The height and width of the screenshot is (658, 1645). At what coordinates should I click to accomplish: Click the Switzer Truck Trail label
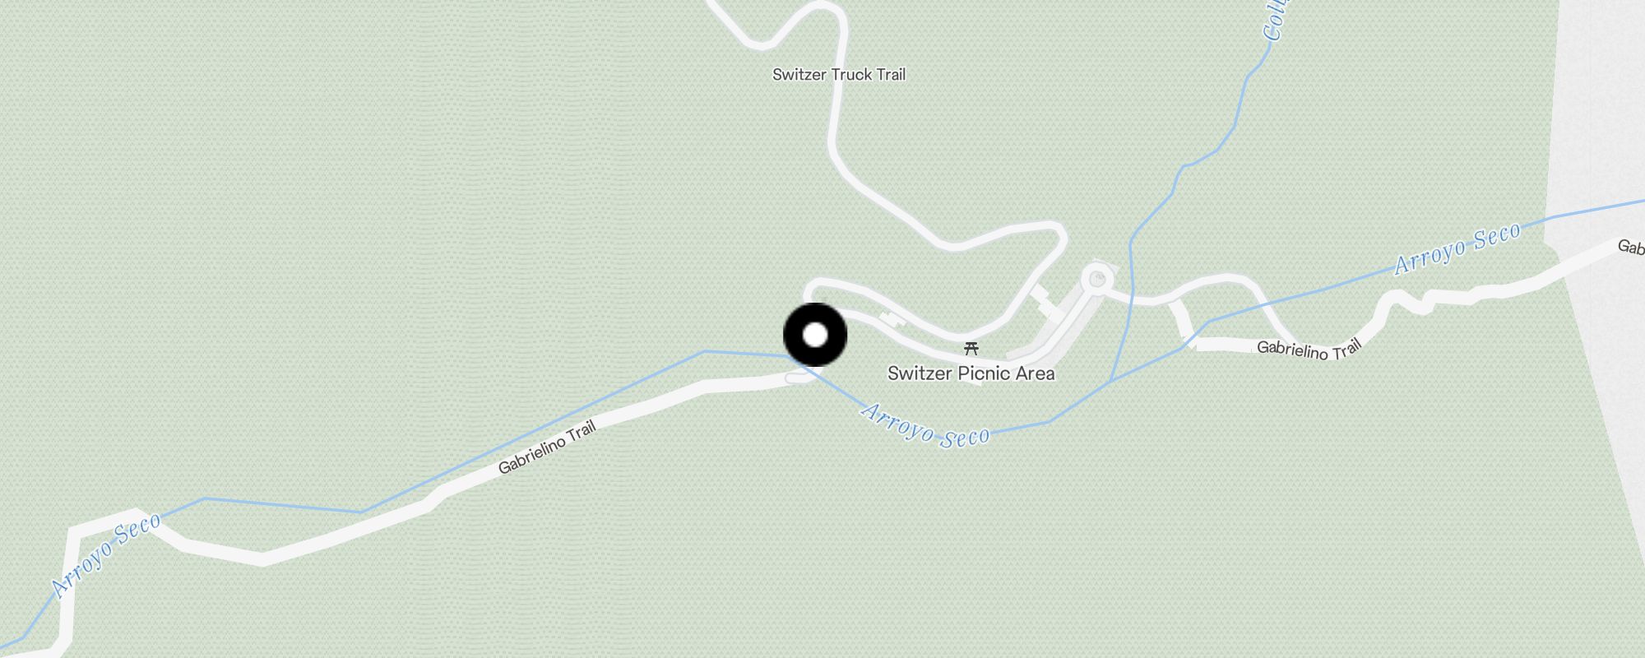coord(839,75)
